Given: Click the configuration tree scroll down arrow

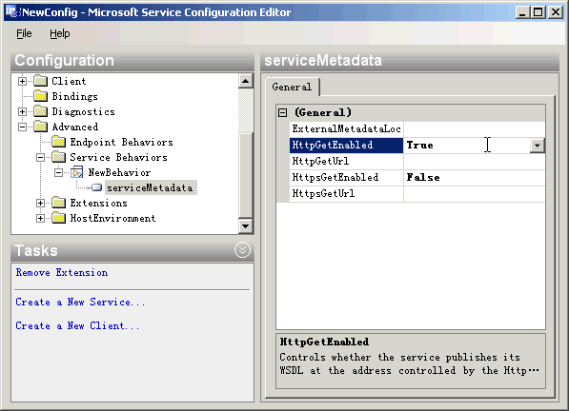Looking at the screenshot, I should 246,226.
